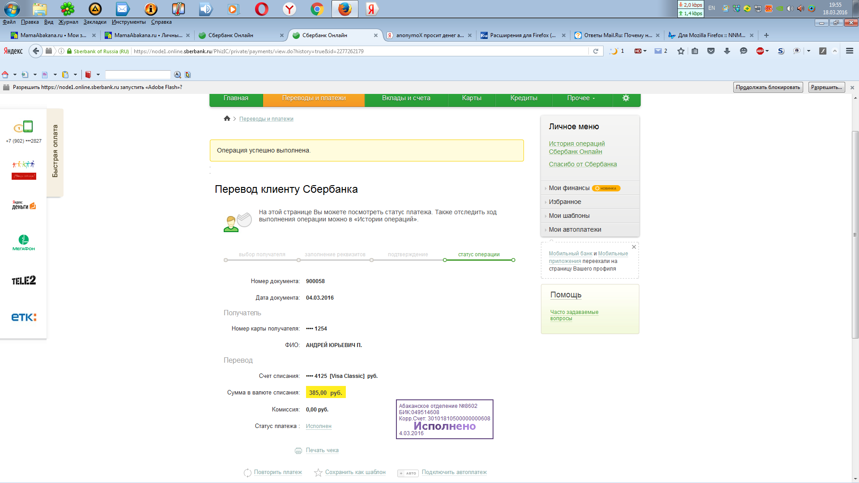
Task: Open the HD icon dropdown arrow
Action: click(x=645, y=51)
